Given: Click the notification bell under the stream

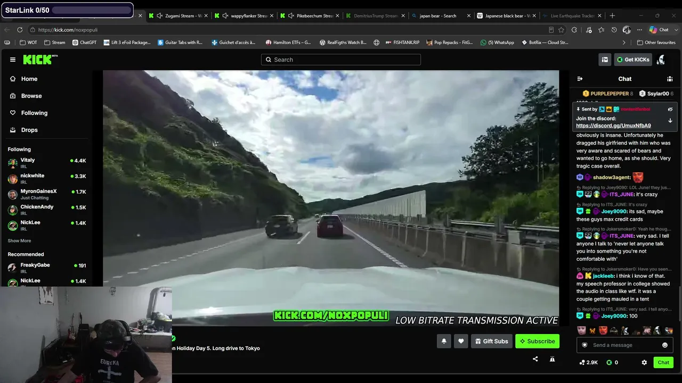Looking at the screenshot, I should [x=444, y=341].
